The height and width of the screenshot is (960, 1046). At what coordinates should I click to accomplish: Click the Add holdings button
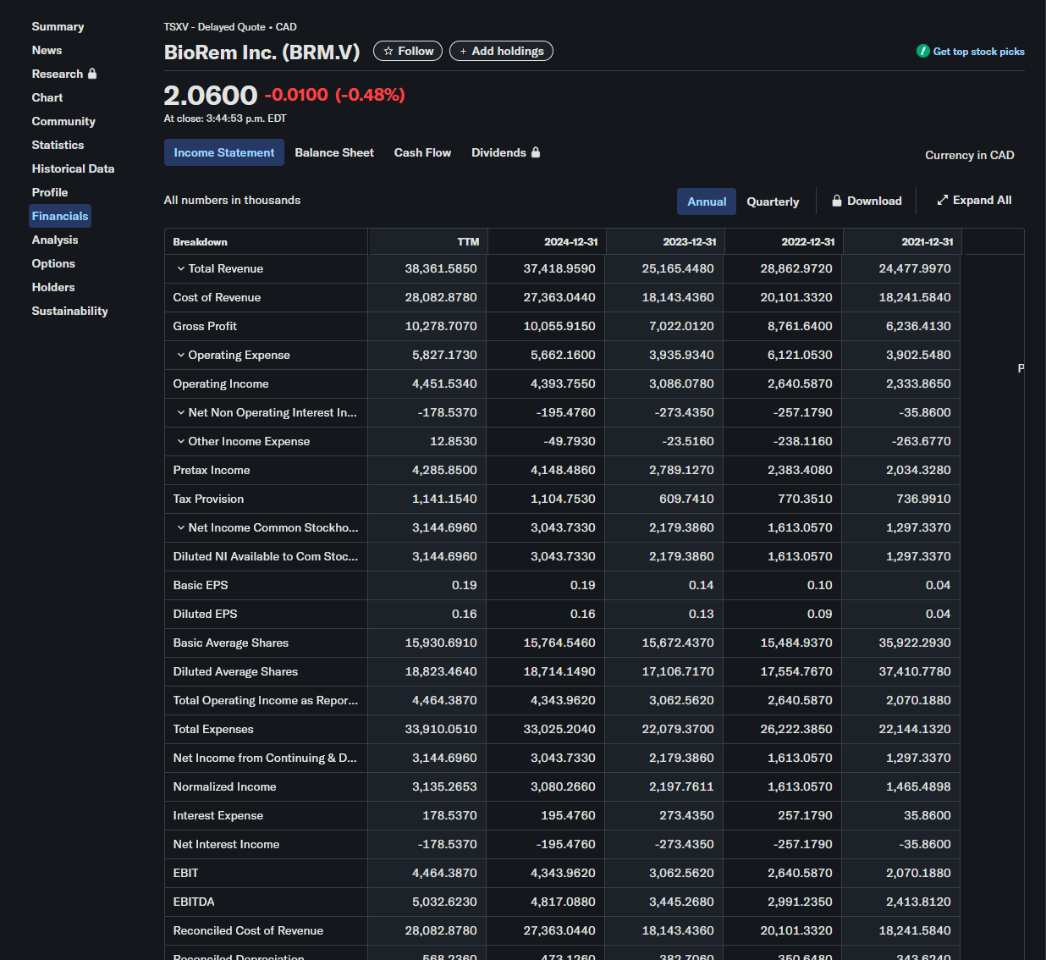click(501, 52)
